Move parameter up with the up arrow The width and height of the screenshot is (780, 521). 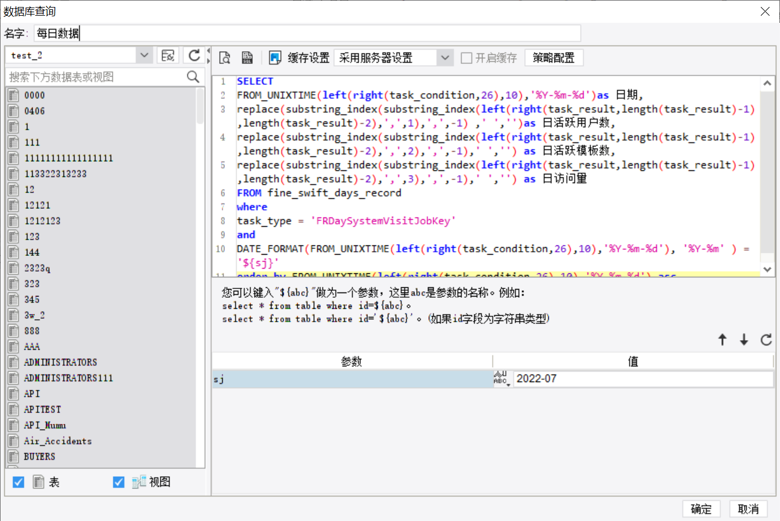point(722,340)
